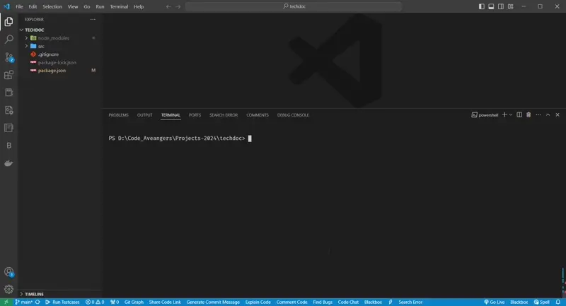Open the Run menu
566x306 pixels.
click(100, 6)
